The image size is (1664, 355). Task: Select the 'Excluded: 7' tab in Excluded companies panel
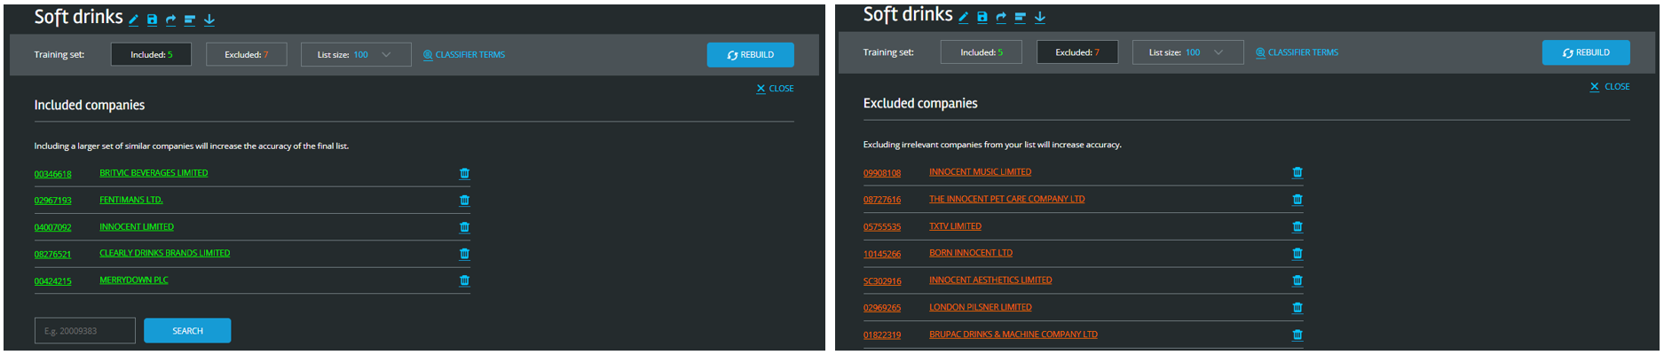click(x=1077, y=52)
